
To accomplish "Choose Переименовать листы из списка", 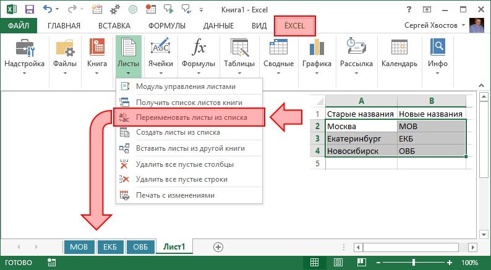I will [x=189, y=117].
